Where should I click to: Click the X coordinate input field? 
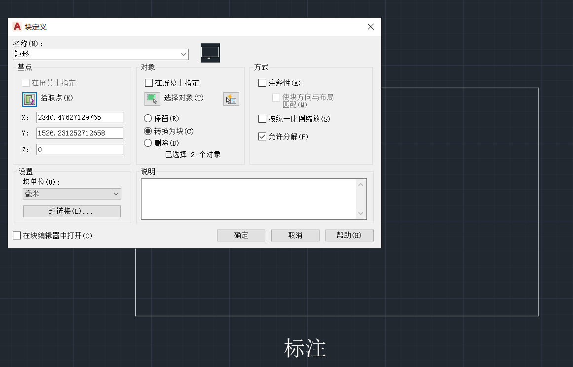[79, 117]
